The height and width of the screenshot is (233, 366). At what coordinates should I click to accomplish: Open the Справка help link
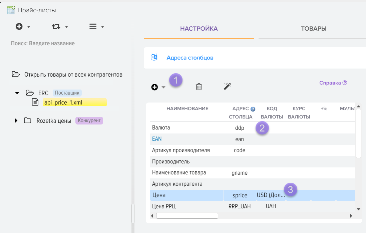pyautogui.click(x=333, y=83)
